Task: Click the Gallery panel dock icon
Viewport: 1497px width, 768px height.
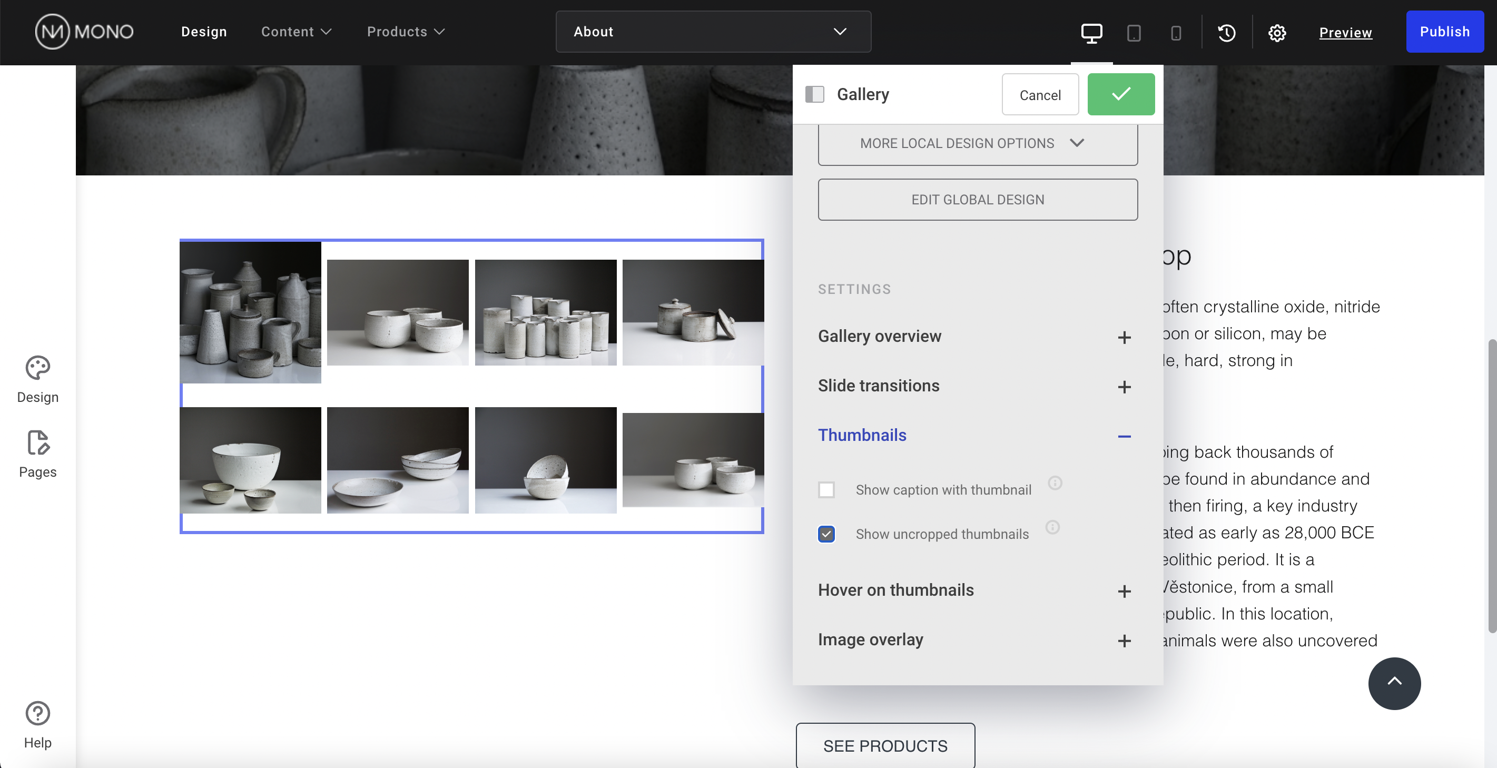Action: 815,94
